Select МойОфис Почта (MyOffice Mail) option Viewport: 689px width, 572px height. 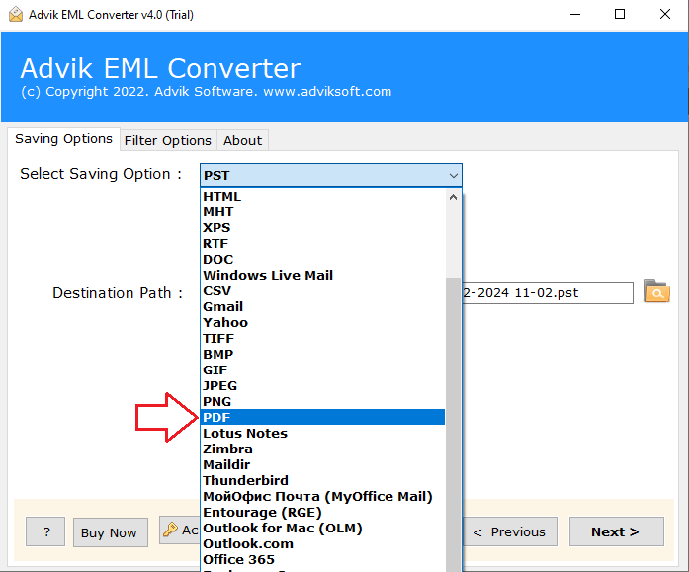322,497
